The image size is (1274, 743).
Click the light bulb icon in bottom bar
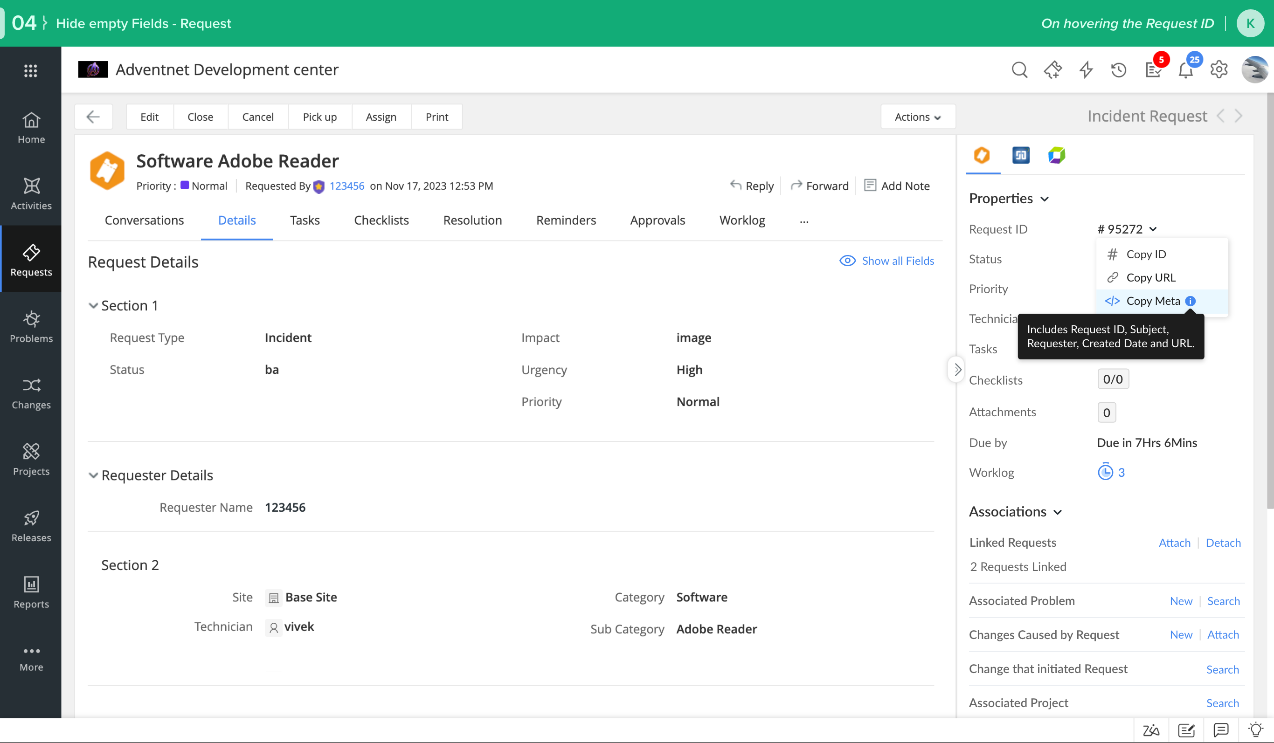coord(1255,730)
